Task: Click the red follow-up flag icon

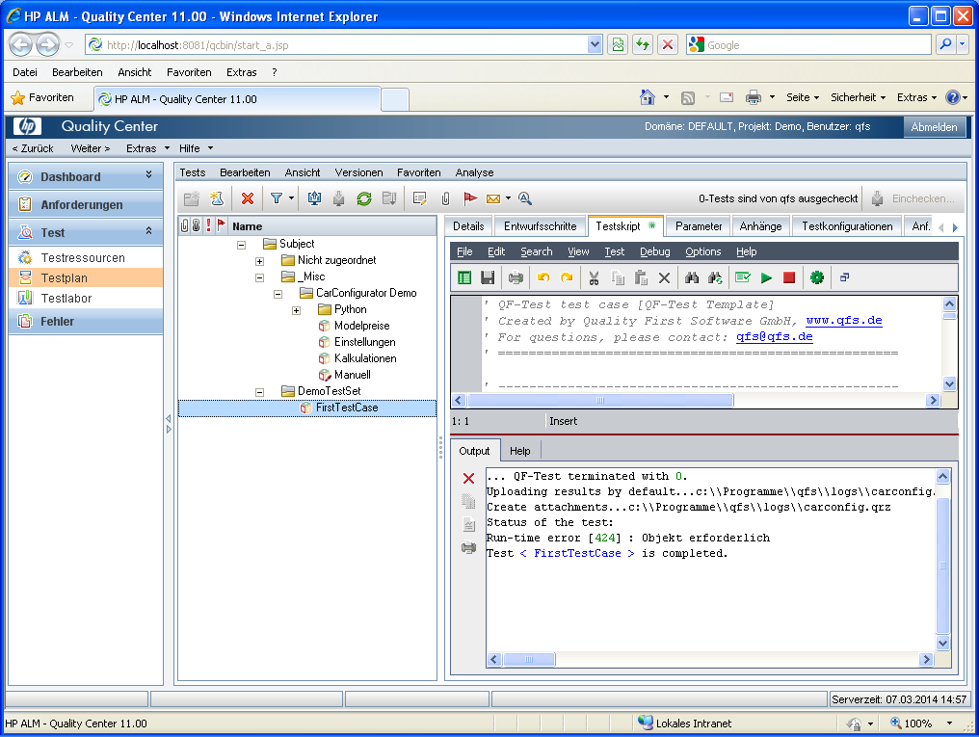Action: (x=470, y=198)
